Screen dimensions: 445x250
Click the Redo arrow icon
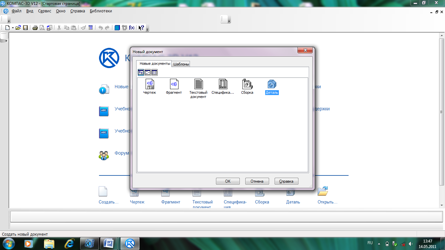click(108, 28)
